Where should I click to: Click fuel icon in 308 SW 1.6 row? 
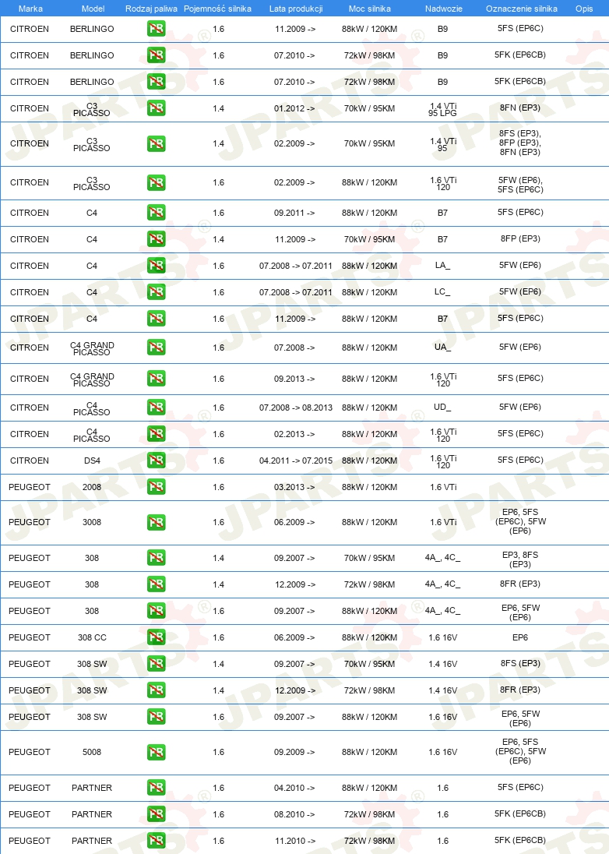click(x=157, y=717)
